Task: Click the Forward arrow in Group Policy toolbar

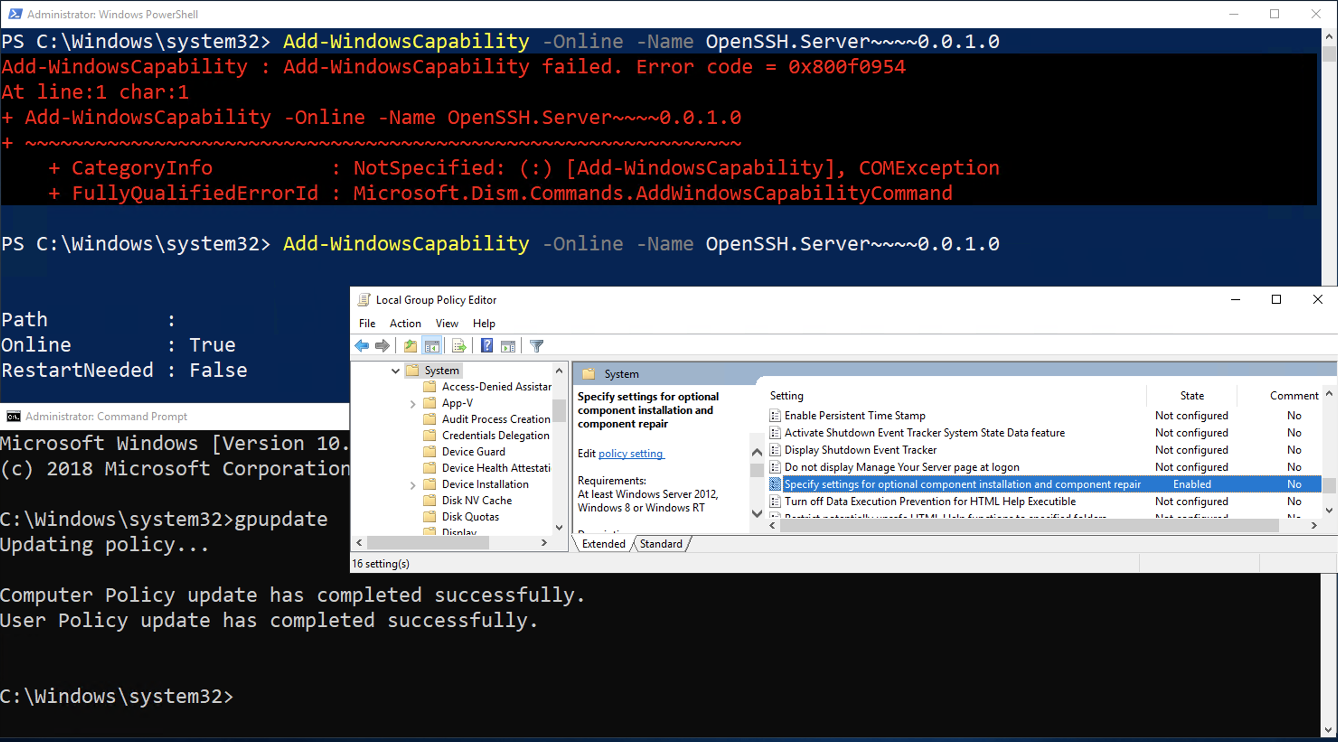Action: [382, 346]
